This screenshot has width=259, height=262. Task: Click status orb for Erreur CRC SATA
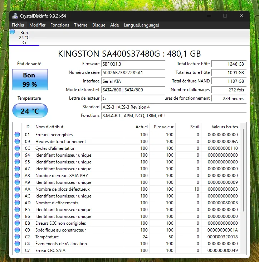pos(17,250)
